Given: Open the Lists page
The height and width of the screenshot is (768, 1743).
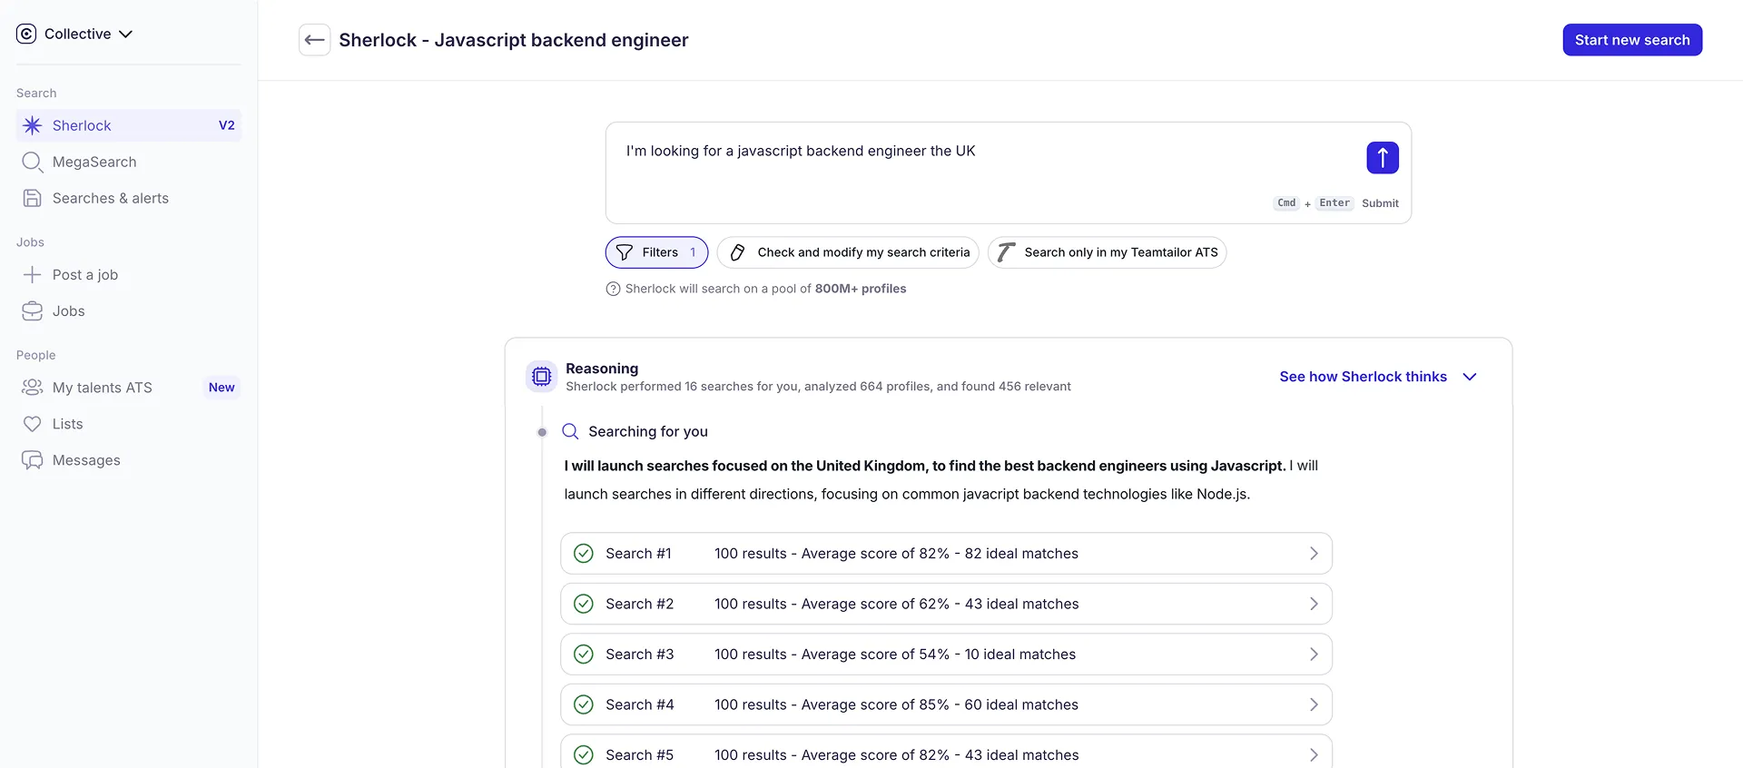Looking at the screenshot, I should pos(129,424).
